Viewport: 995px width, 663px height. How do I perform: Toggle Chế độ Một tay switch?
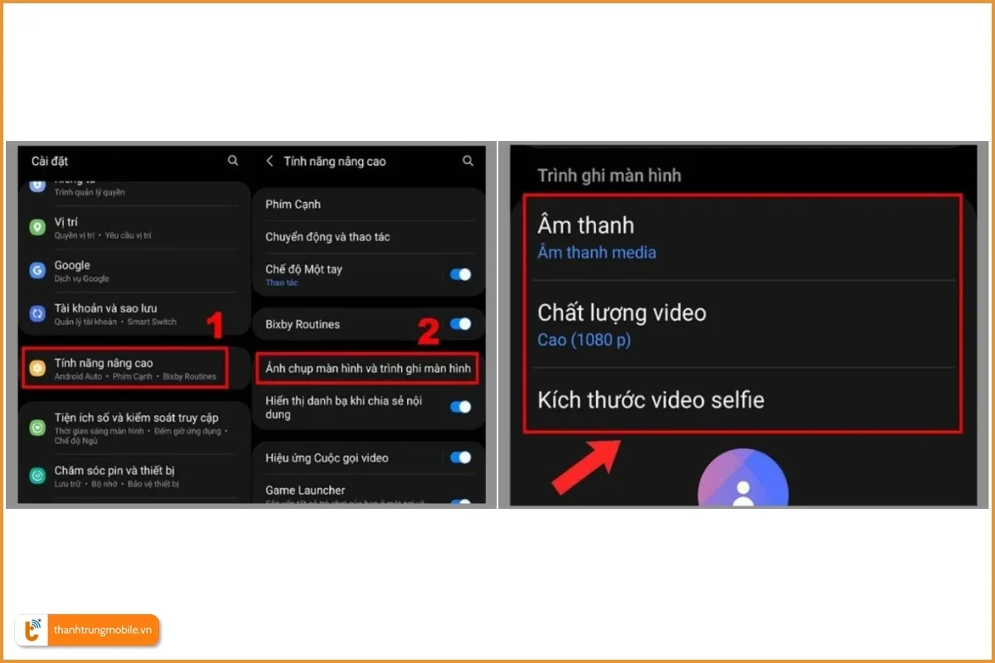tap(460, 273)
